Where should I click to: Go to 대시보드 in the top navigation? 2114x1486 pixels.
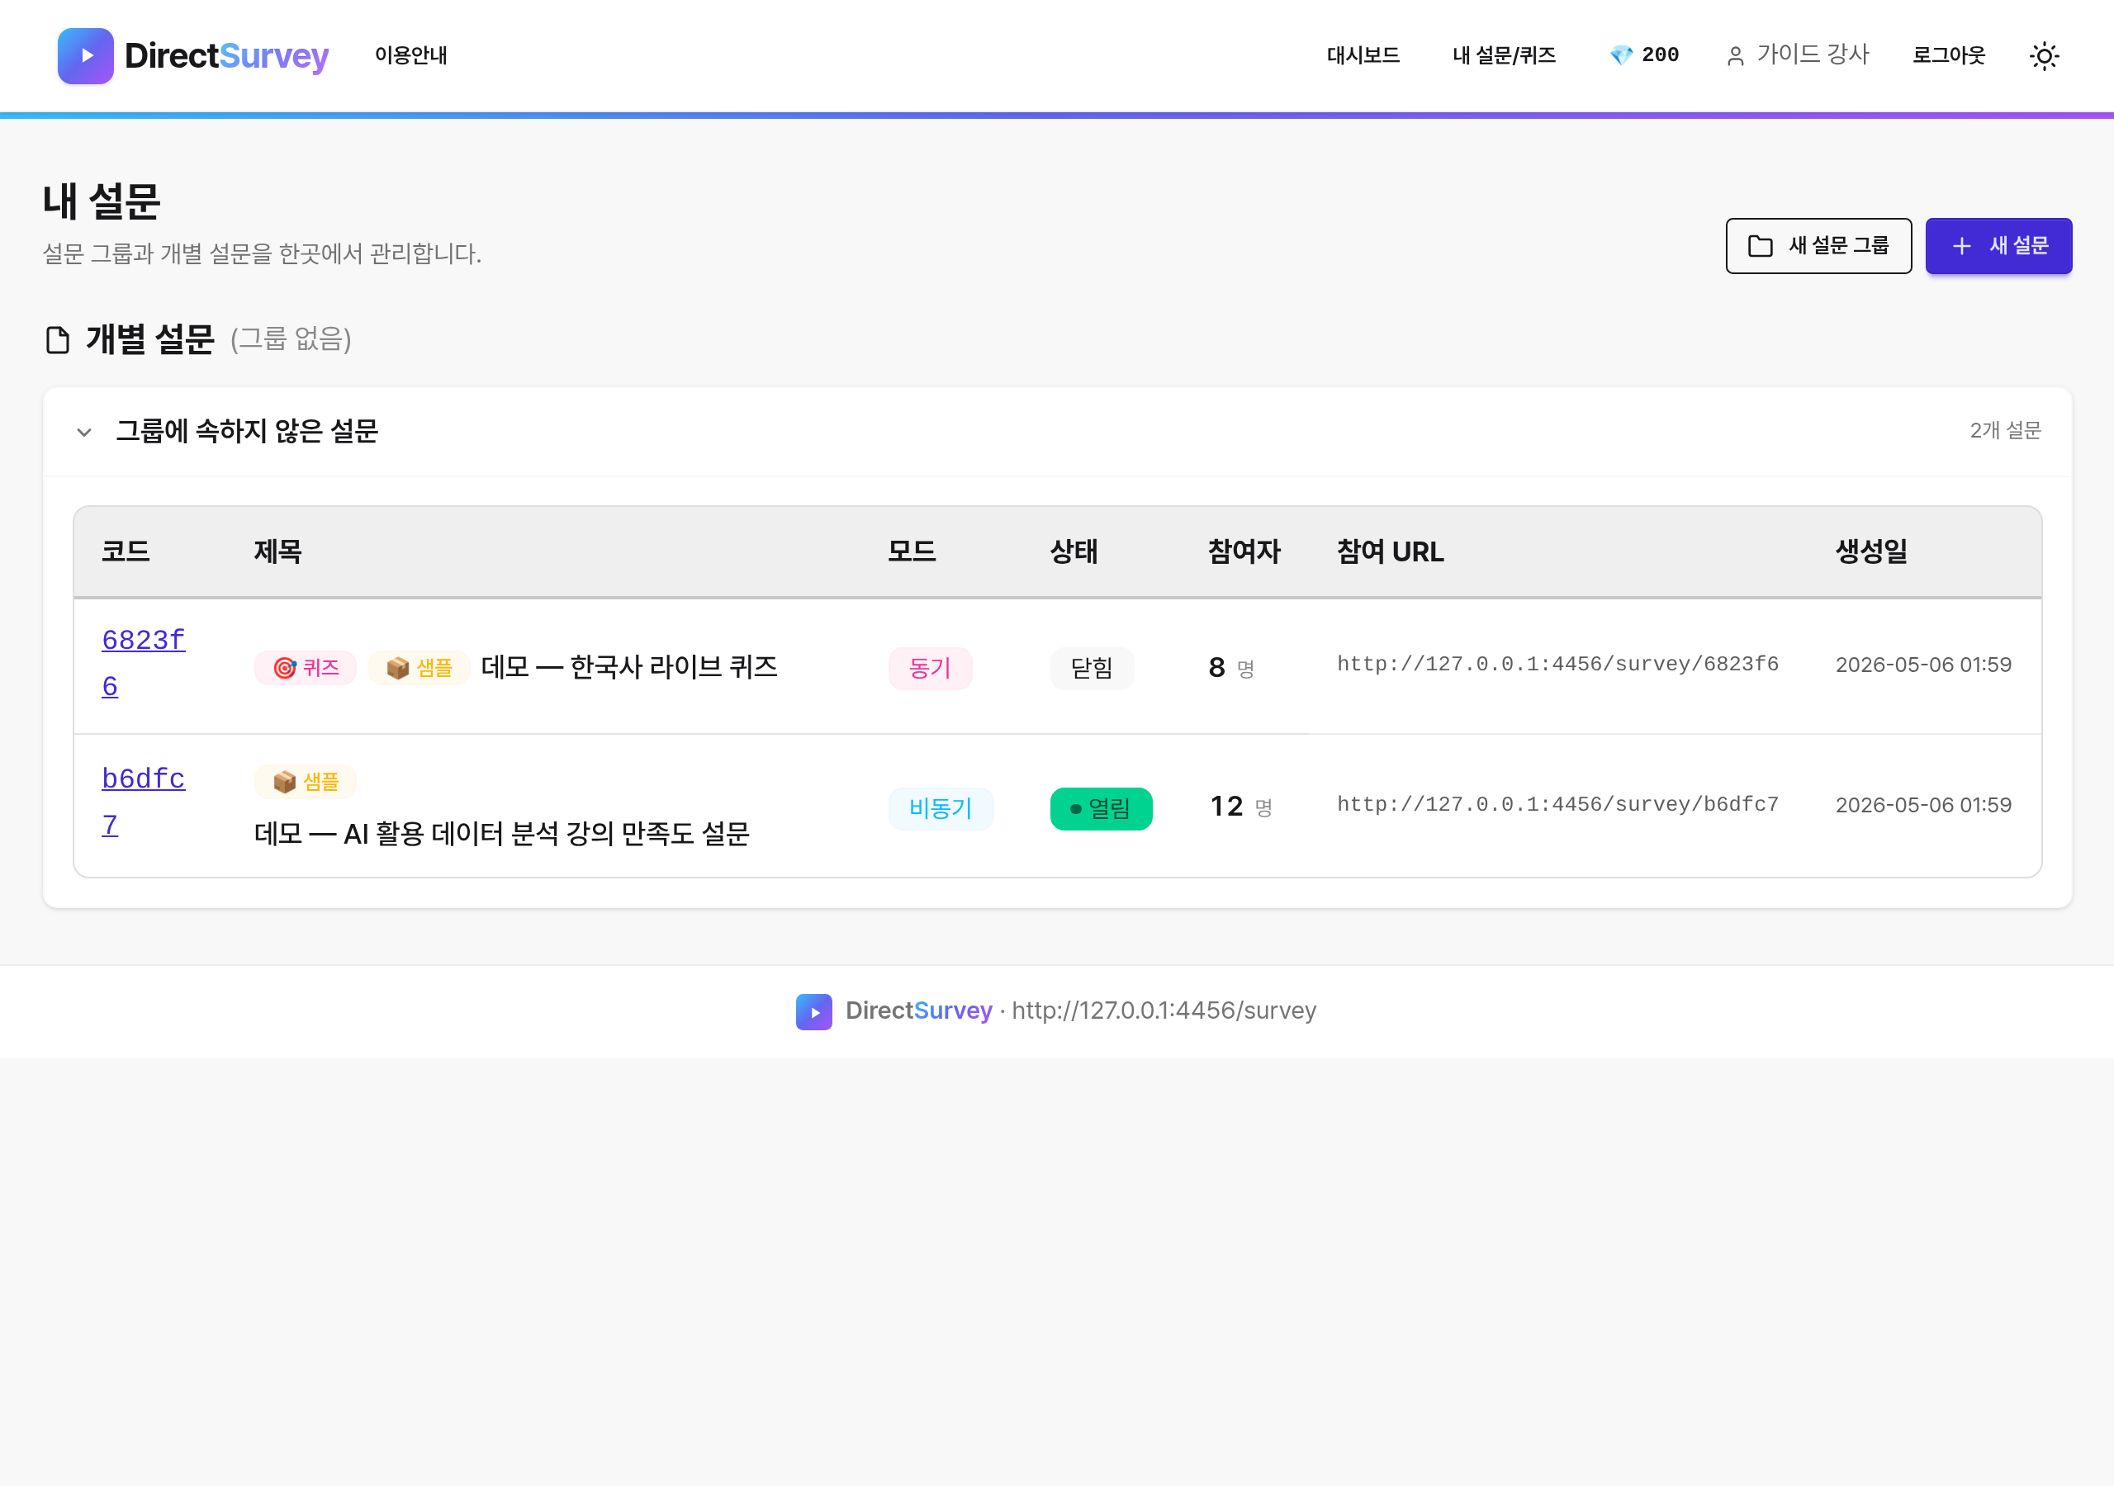pyautogui.click(x=1363, y=55)
